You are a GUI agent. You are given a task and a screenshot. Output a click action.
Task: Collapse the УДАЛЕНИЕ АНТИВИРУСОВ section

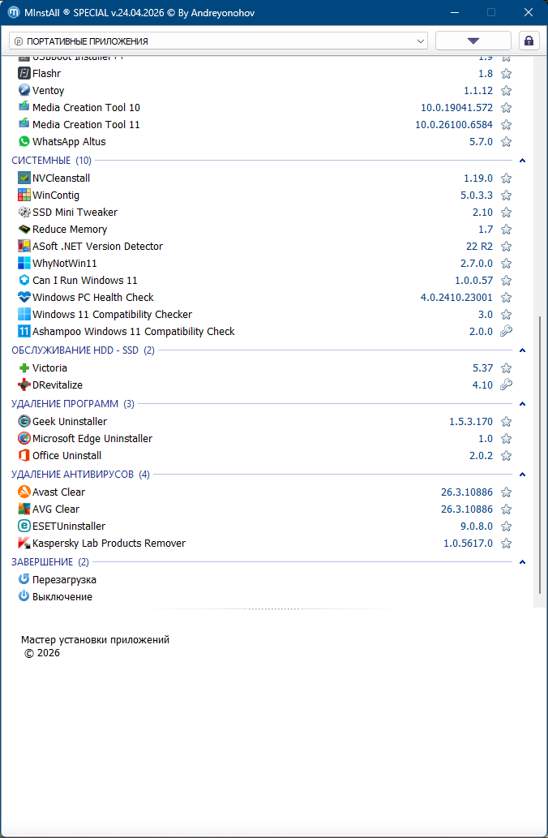(523, 475)
